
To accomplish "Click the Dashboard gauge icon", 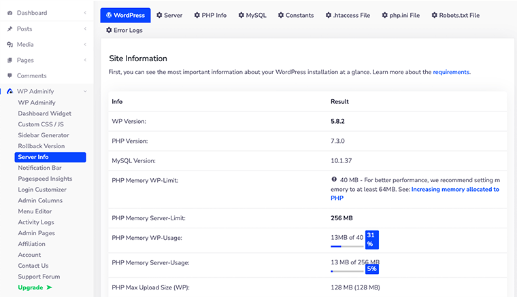I will tap(10, 13).
